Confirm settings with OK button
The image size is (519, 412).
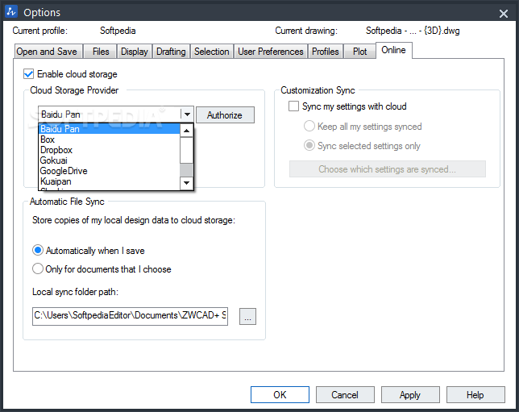[x=280, y=395]
